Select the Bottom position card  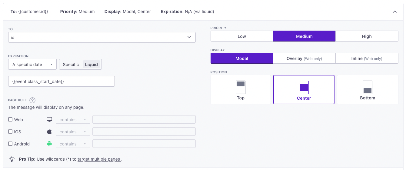(368, 89)
